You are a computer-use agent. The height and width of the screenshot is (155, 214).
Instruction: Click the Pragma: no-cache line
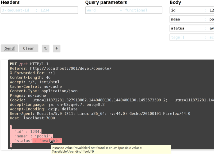(x=28, y=96)
